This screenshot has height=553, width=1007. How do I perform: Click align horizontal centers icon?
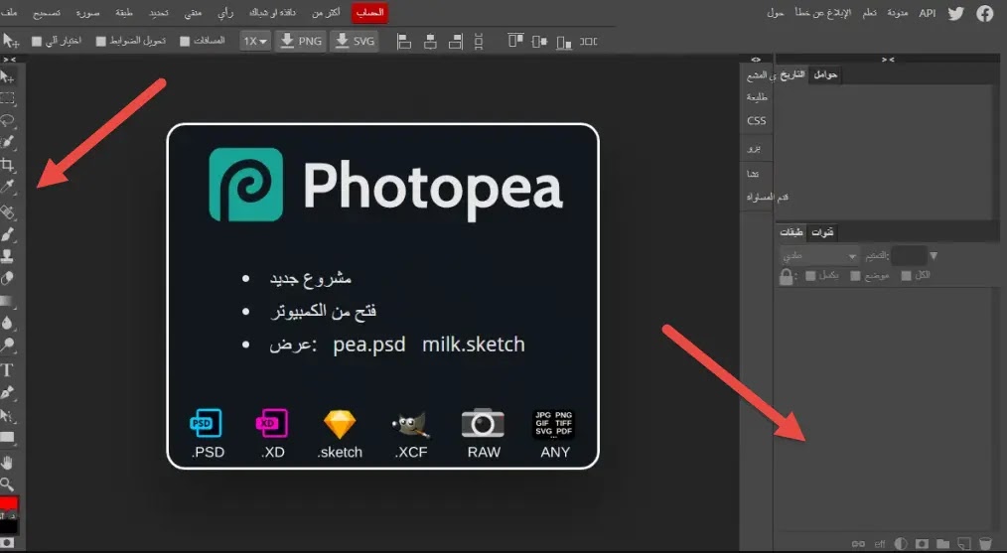[x=430, y=42]
